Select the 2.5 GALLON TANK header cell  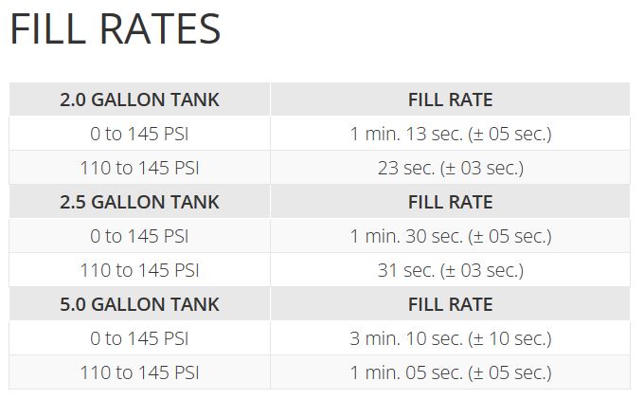point(139,202)
